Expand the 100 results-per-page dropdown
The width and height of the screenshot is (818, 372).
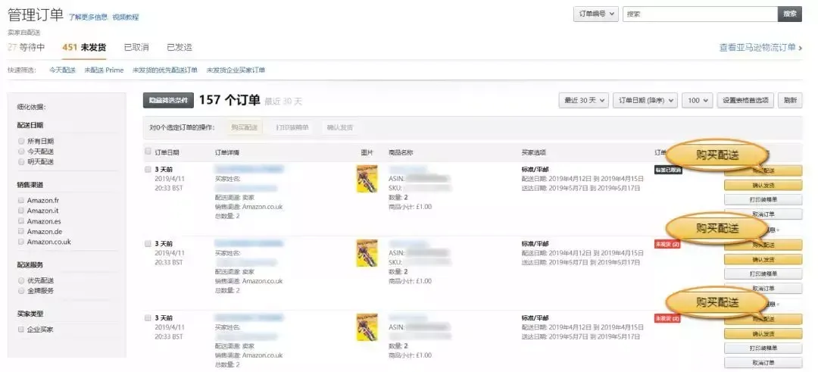(697, 101)
